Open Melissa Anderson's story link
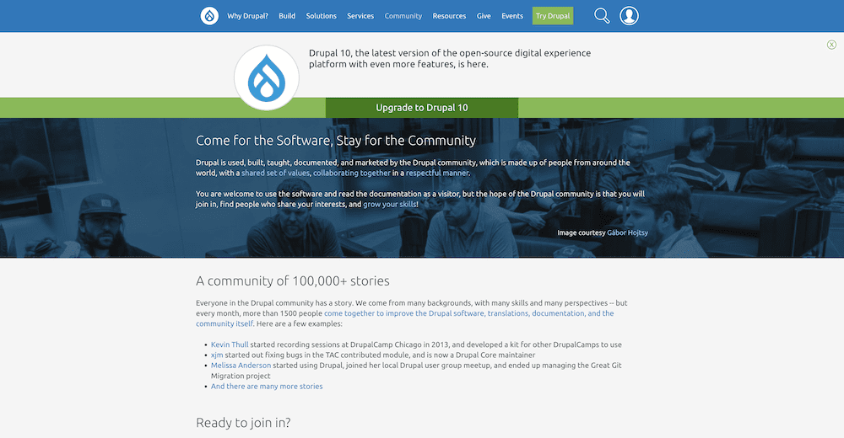844x438 pixels. point(241,366)
